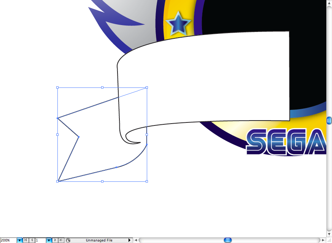Click the 200% zoom level field

pos(8,240)
